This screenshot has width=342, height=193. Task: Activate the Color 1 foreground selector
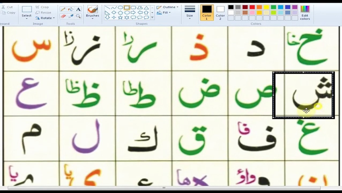(207, 13)
